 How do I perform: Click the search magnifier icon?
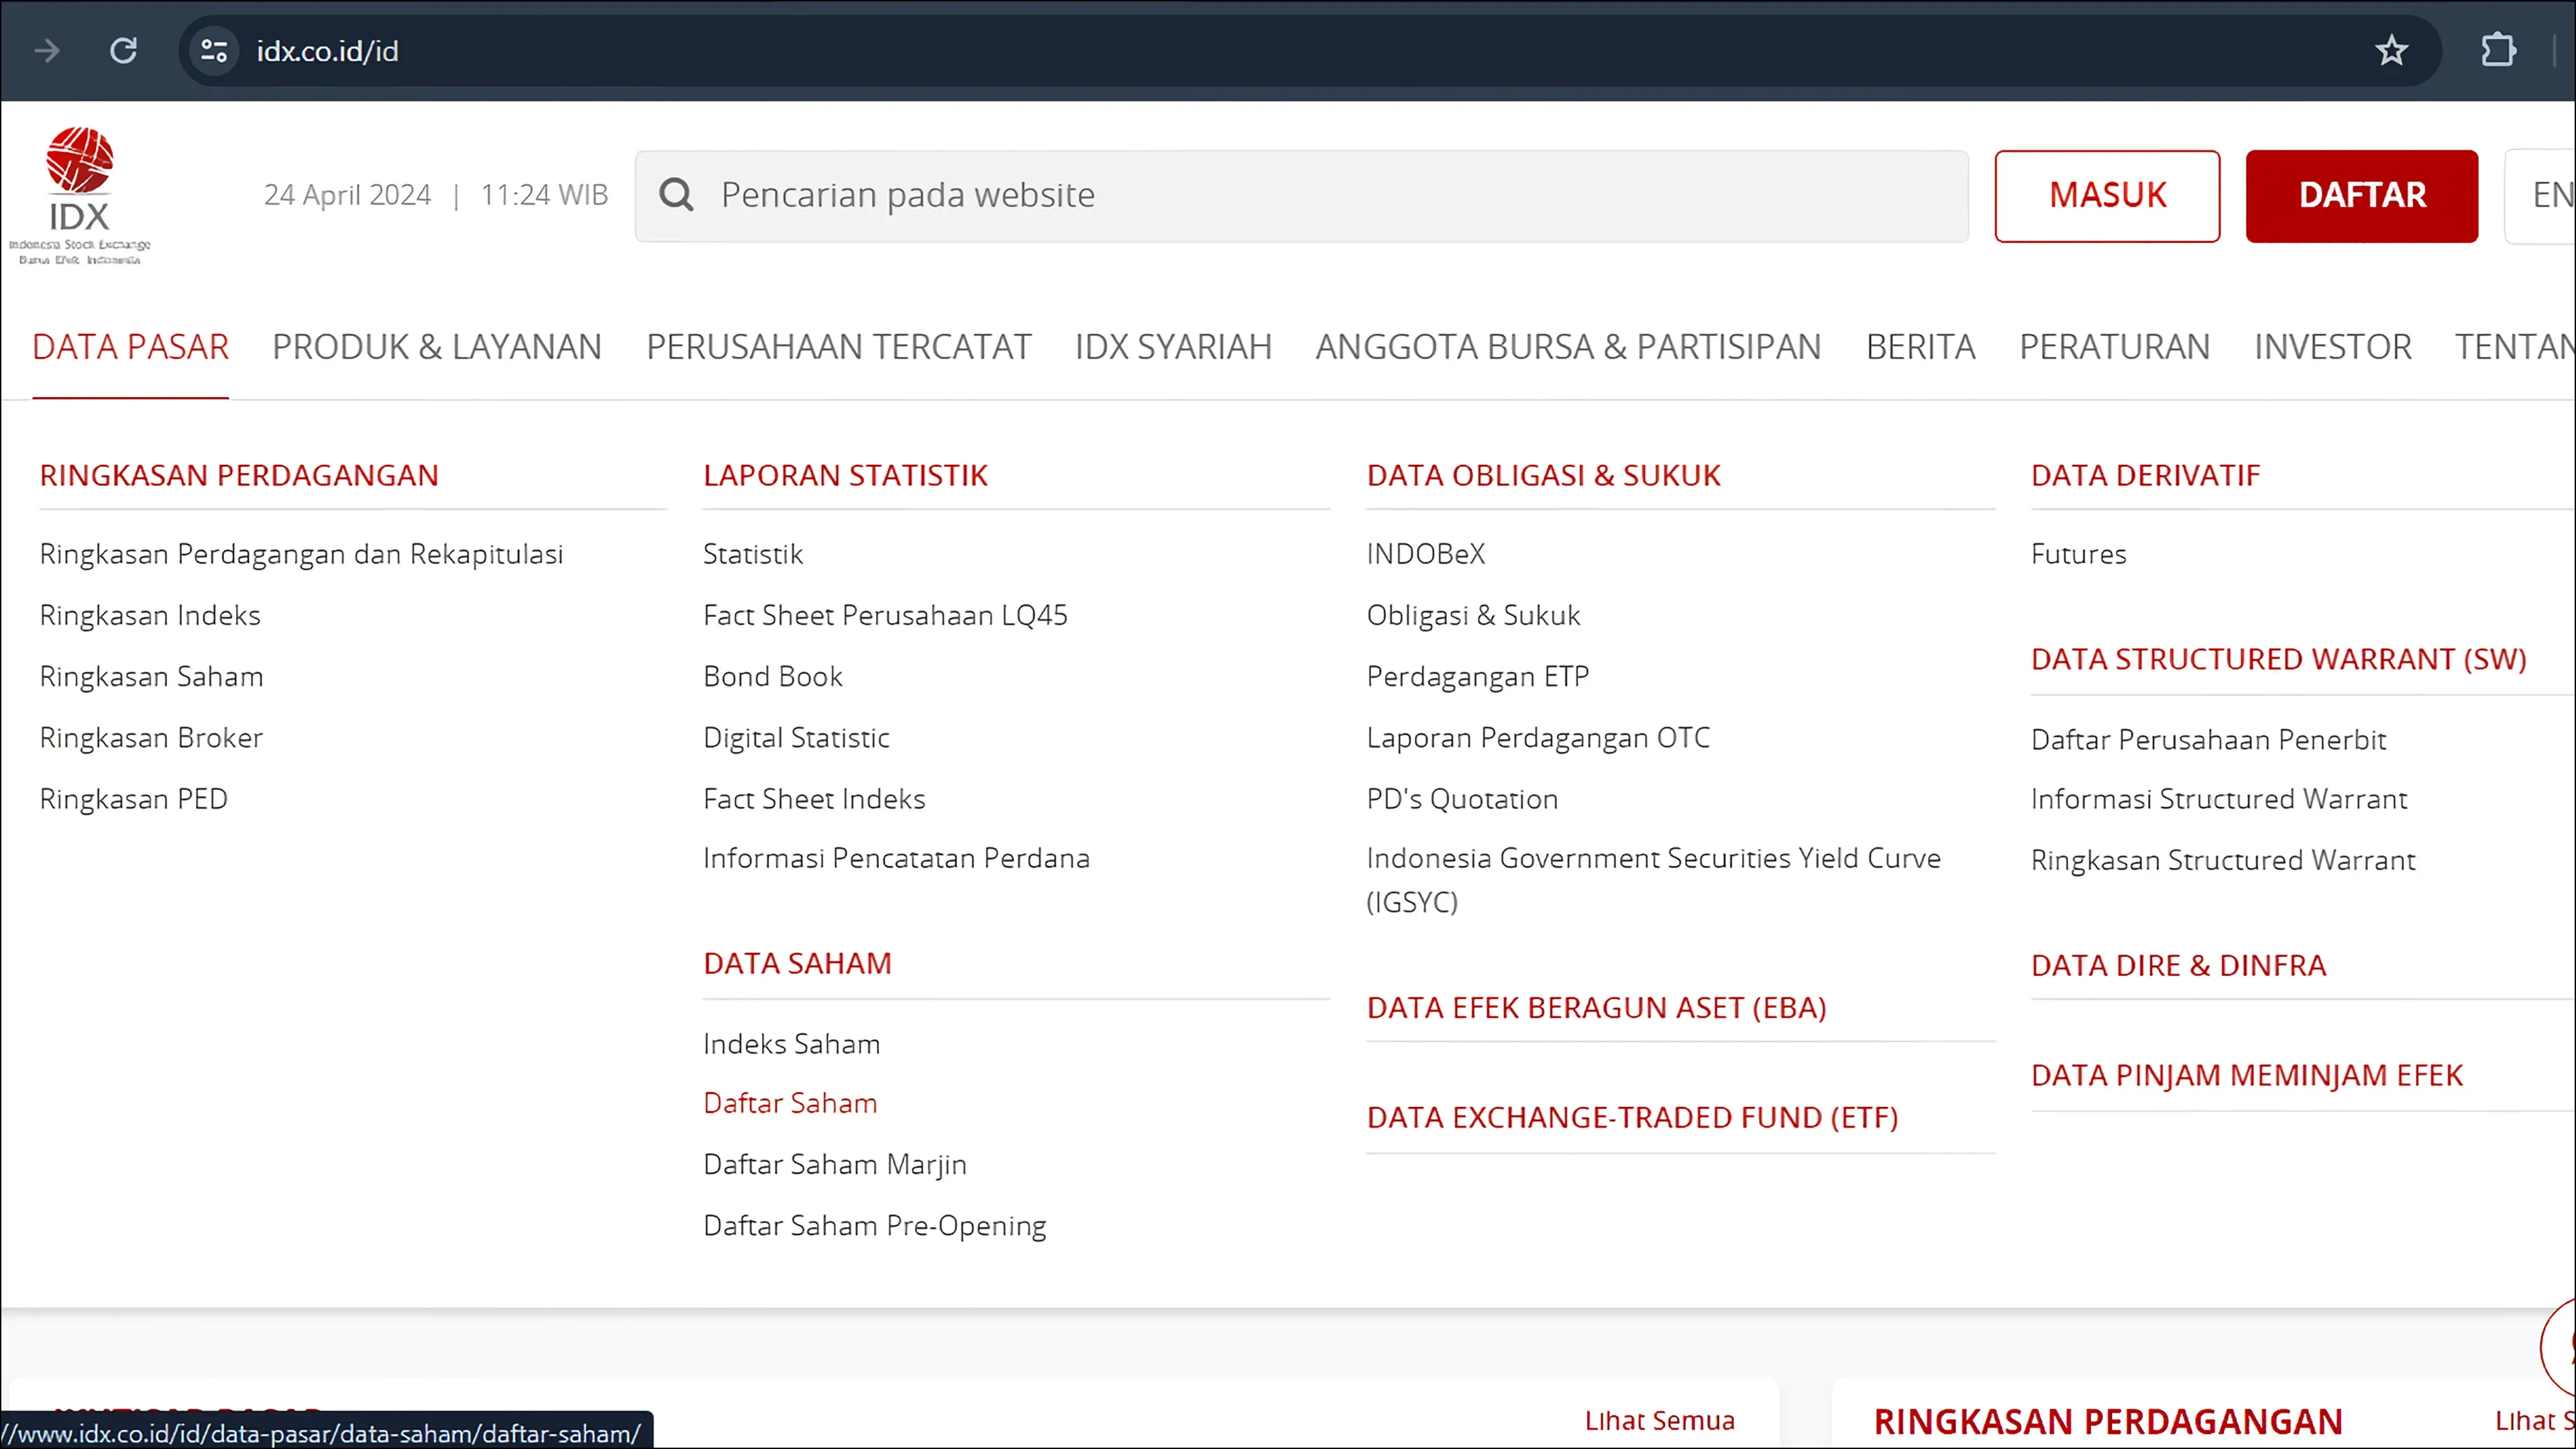click(677, 195)
